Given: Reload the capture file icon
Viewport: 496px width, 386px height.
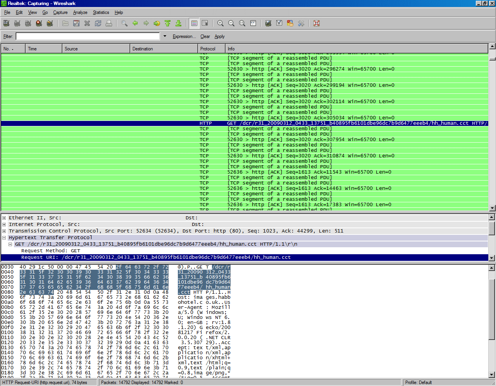Looking at the screenshot, I should click(x=98, y=23).
